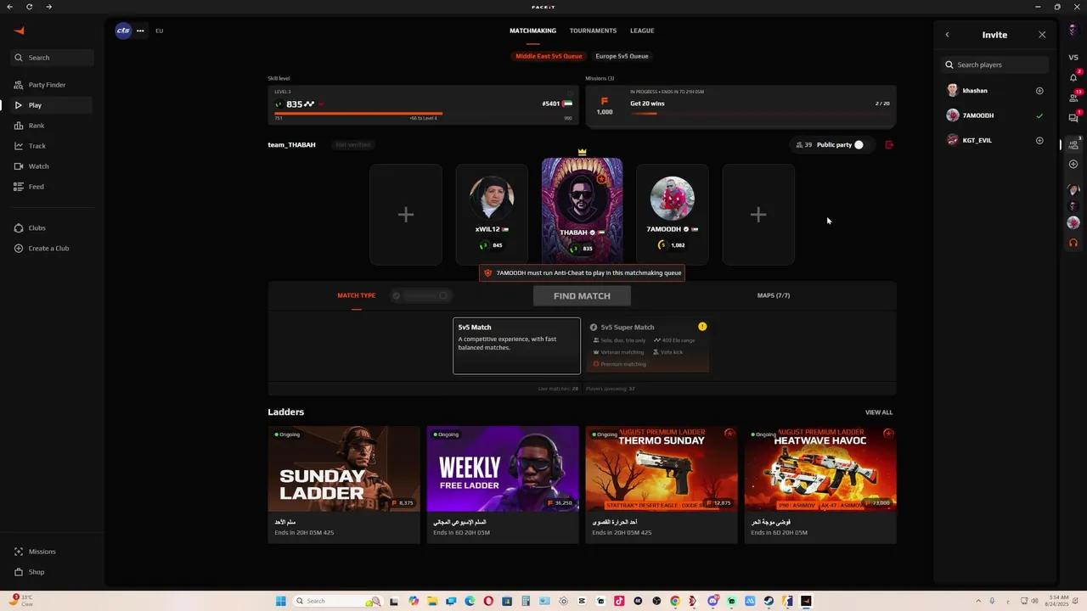The image size is (1087, 611).
Task: Open profile avatar at top of right rail
Action: click(1073, 31)
